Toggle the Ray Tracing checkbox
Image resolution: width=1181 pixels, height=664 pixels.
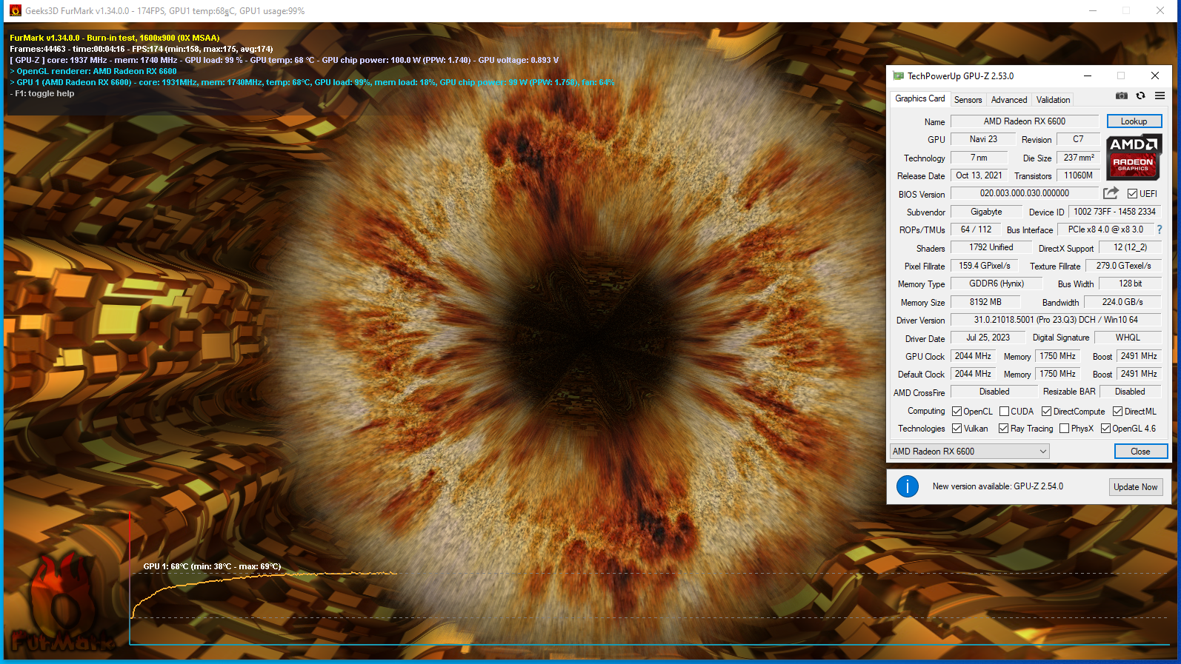point(1003,429)
